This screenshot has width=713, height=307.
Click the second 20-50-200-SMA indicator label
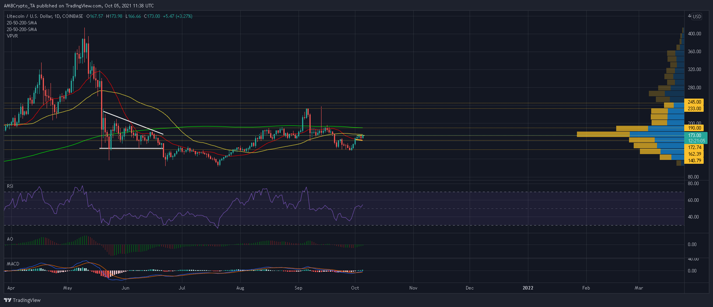(22, 29)
